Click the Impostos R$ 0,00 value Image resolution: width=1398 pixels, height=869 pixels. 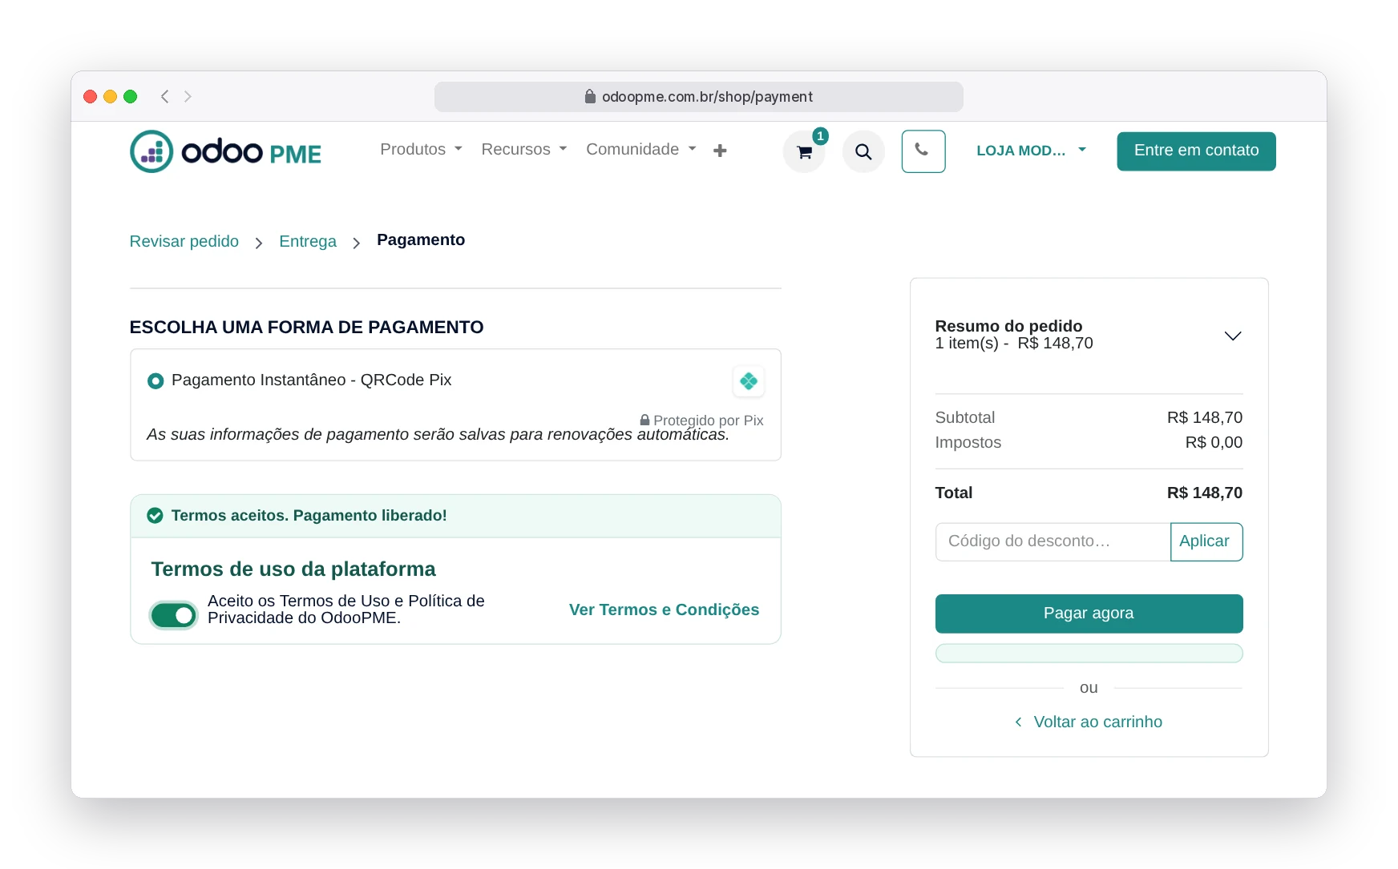[1214, 442]
